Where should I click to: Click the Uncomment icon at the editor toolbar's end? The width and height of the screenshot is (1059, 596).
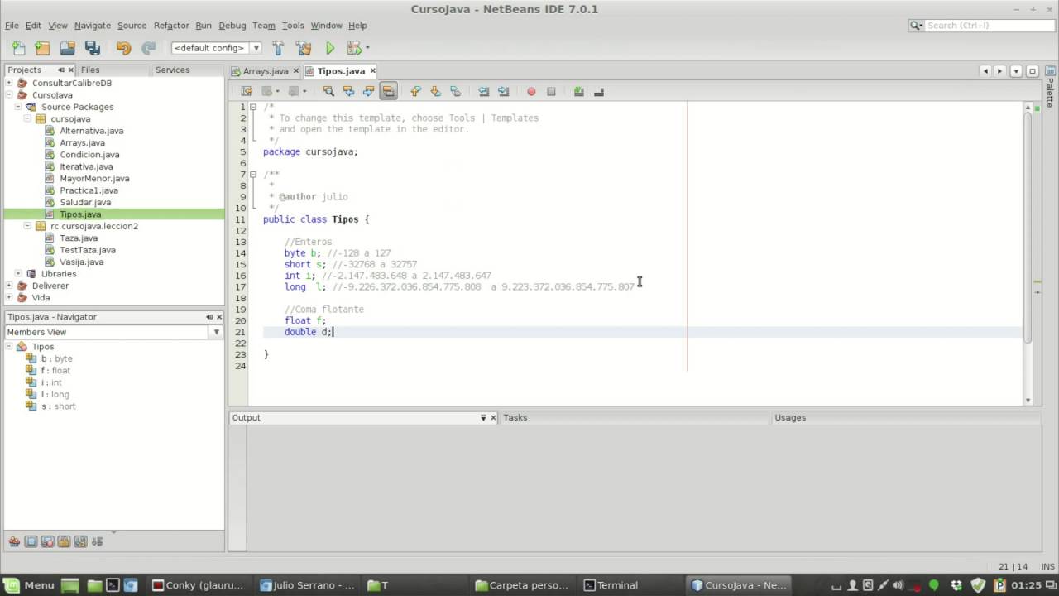point(599,91)
